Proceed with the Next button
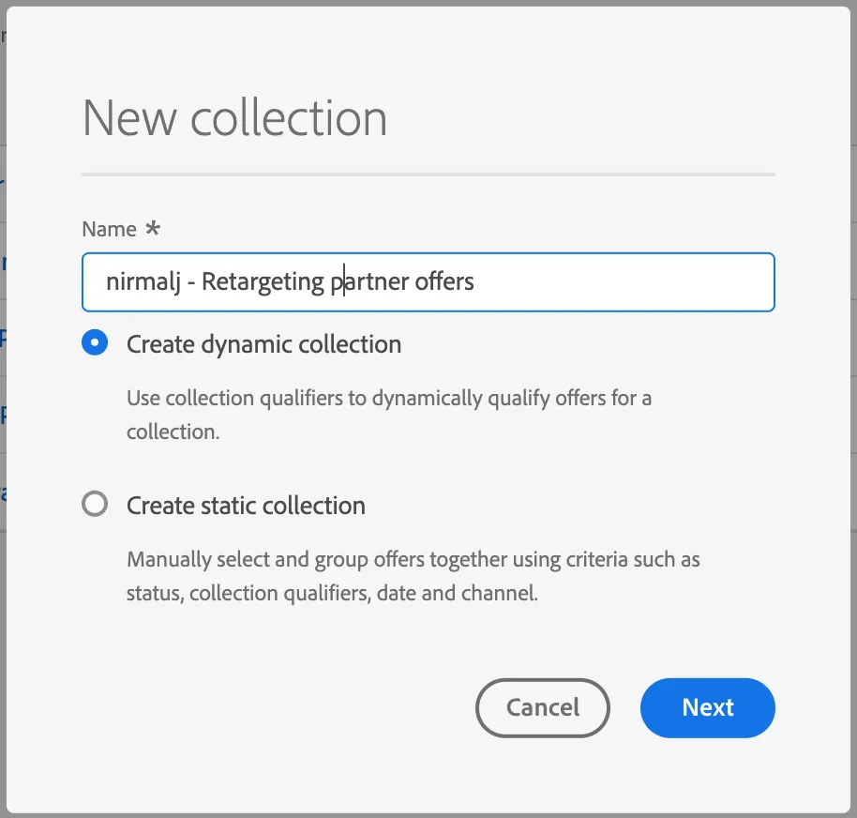Image resolution: width=857 pixels, height=818 pixels. (707, 707)
